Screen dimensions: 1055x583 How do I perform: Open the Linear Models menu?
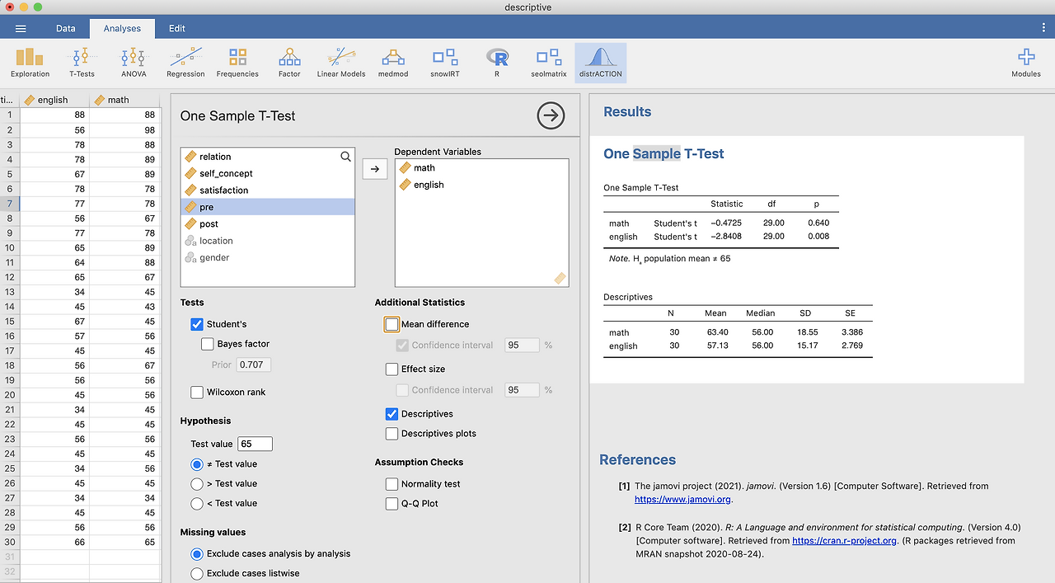click(341, 63)
